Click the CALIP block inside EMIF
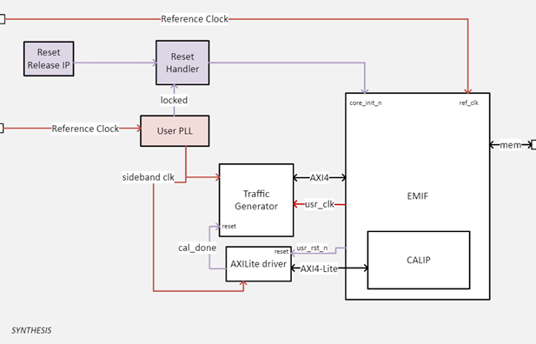The width and height of the screenshot is (536, 344). click(419, 261)
